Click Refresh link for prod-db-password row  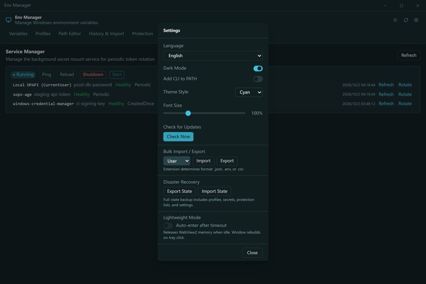tap(386, 85)
